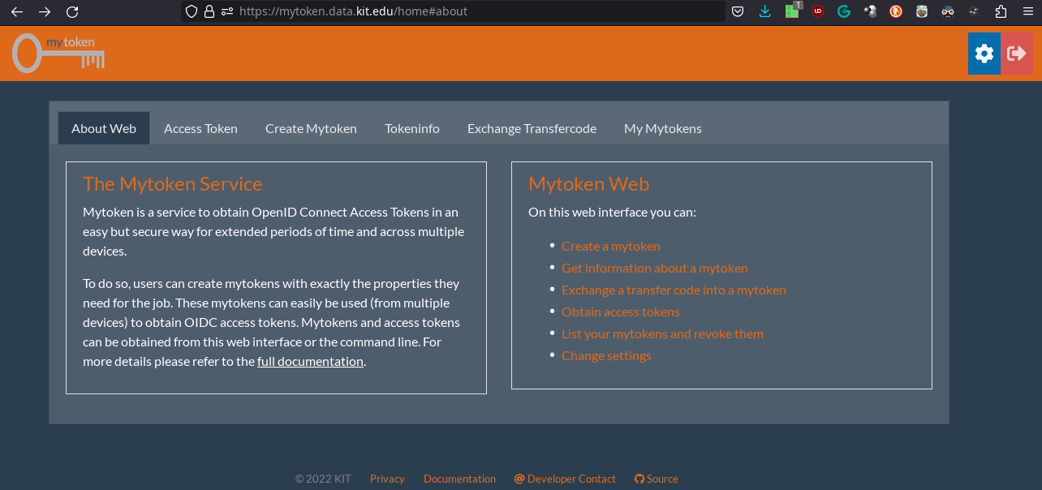Save page to Pocket

(738, 11)
